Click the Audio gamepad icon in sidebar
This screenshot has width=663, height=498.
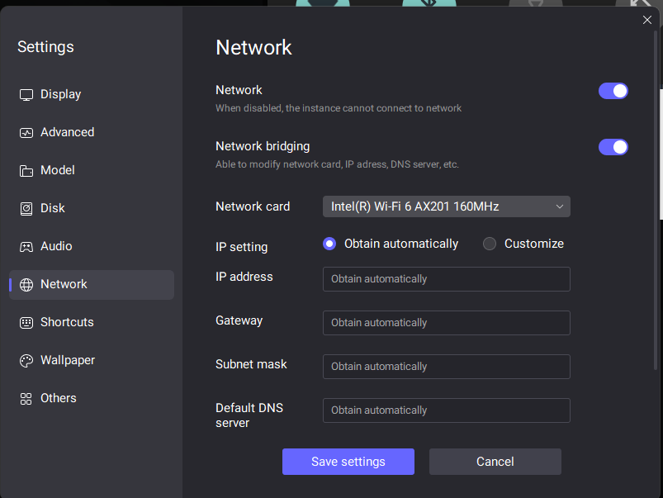tap(26, 247)
